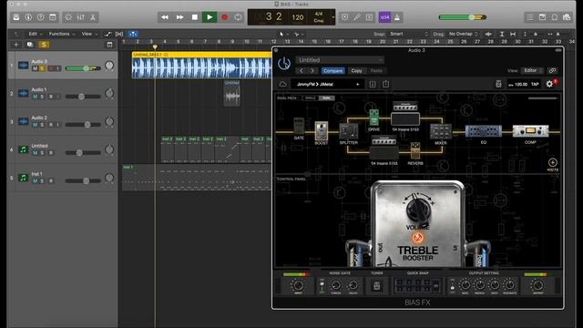Toggle the purple count-in button
The height and width of the screenshot is (328, 583).
coord(384,17)
